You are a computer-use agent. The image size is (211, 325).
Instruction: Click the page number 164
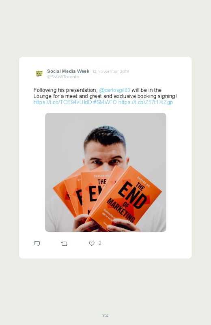[x=105, y=316]
